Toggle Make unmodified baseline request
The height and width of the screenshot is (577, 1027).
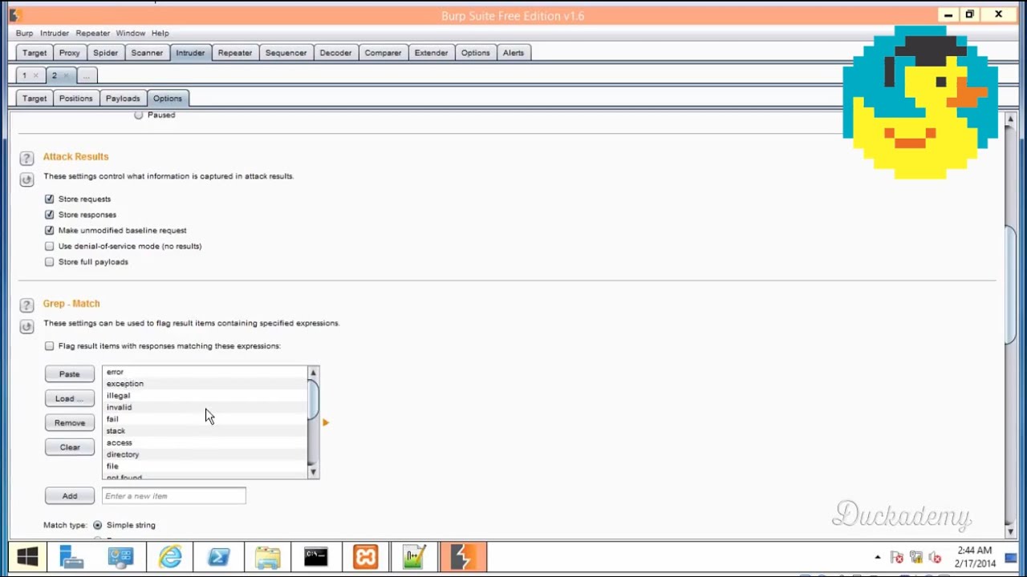coord(50,230)
